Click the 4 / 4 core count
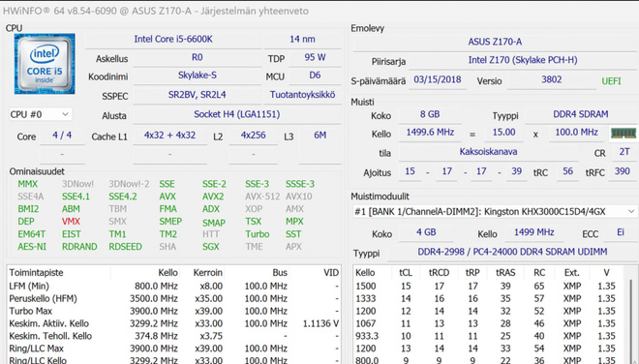The height and width of the screenshot is (364, 639). pyautogui.click(x=62, y=136)
